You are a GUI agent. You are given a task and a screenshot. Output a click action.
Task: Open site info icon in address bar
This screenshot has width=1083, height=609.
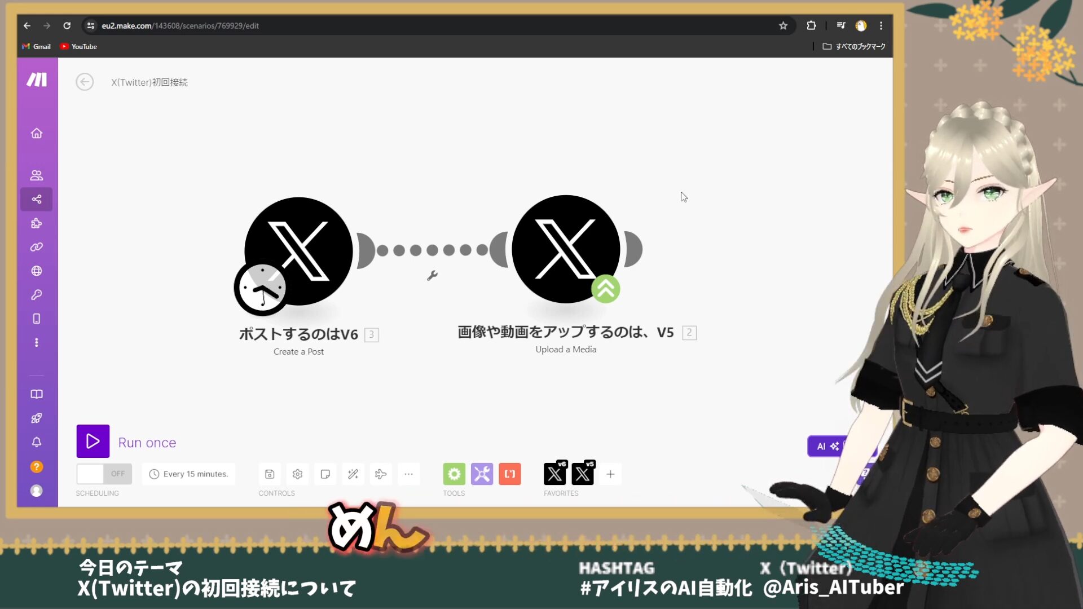pyautogui.click(x=91, y=25)
